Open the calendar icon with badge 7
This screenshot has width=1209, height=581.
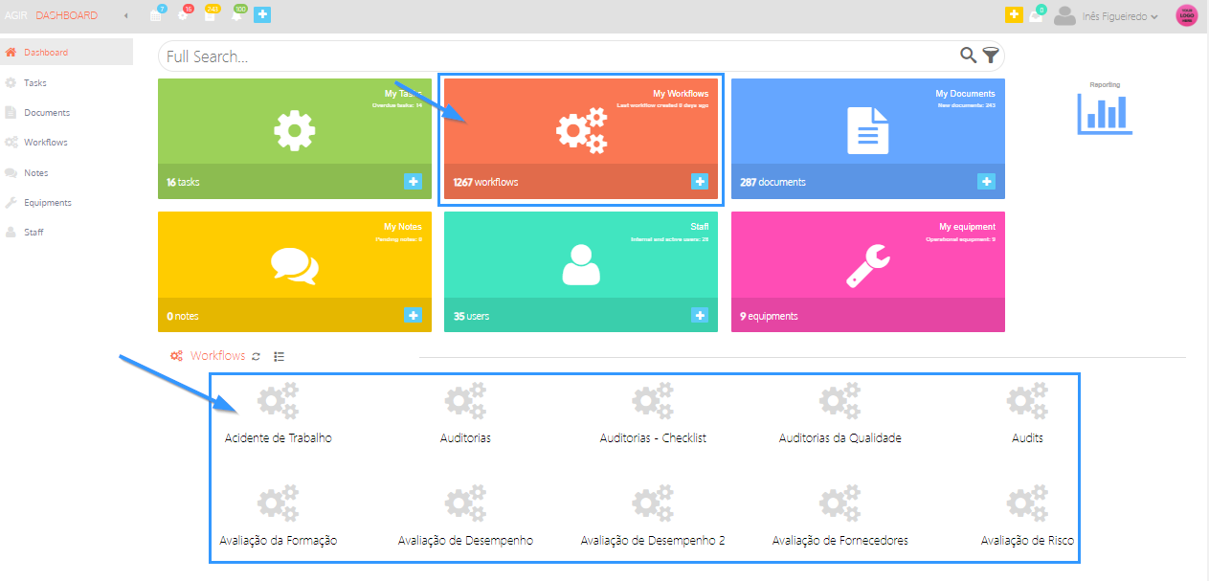tap(157, 15)
